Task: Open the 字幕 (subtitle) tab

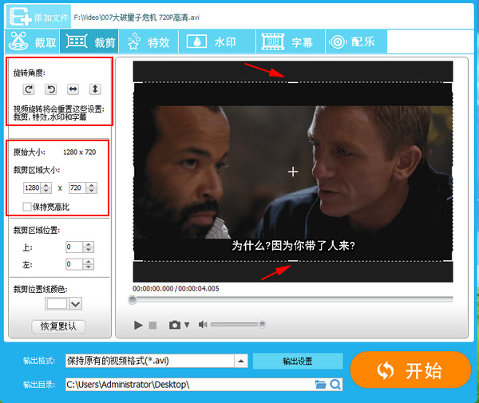Action: pyautogui.click(x=291, y=41)
